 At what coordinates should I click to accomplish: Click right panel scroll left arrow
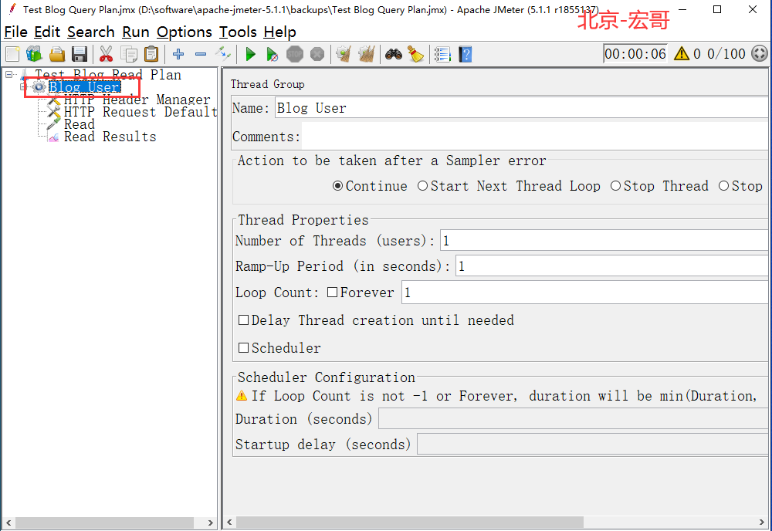229,523
